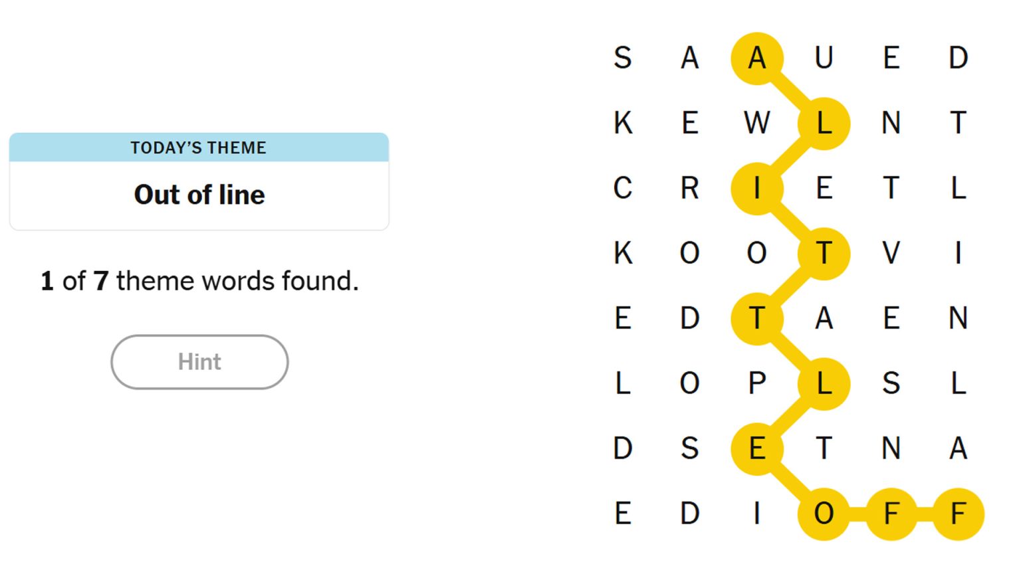The width and height of the screenshot is (1021, 574).
Task: Click the letter N in the seventh row
Action: click(x=891, y=448)
